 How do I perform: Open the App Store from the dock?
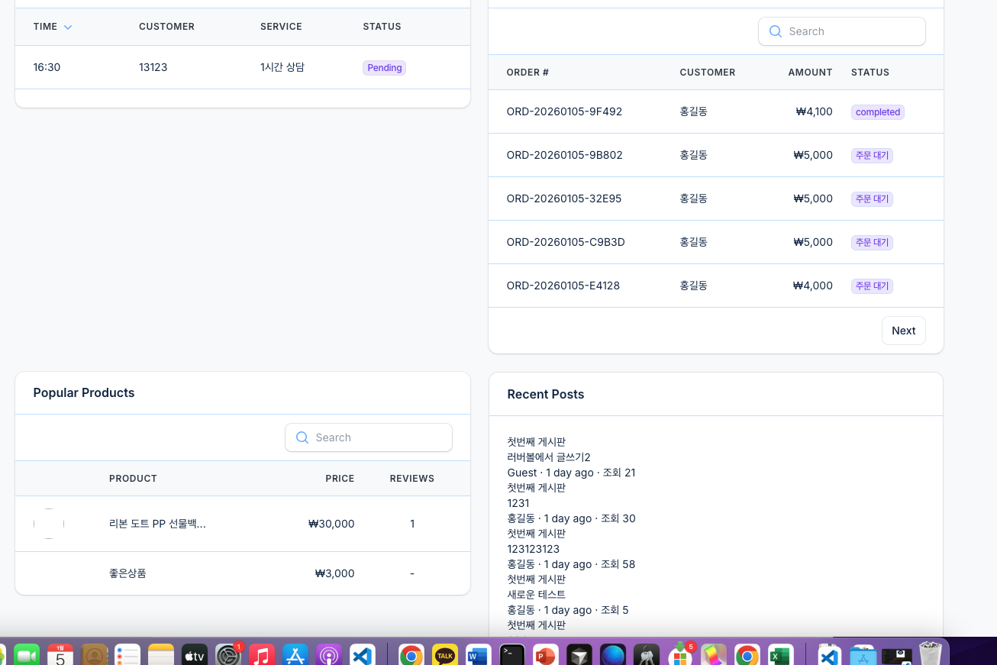pos(295,655)
